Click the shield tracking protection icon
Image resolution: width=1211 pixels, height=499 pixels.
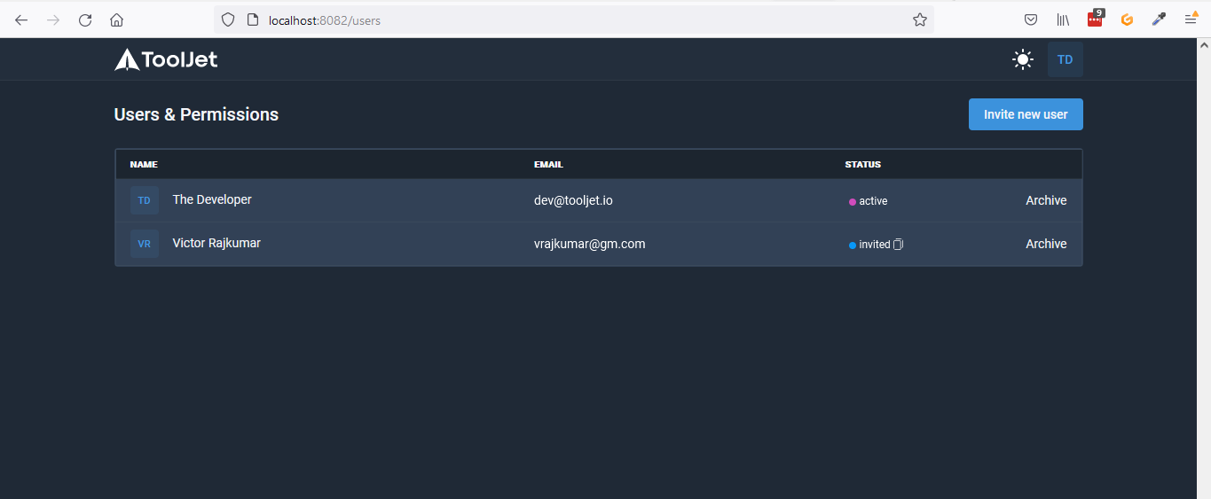(228, 19)
